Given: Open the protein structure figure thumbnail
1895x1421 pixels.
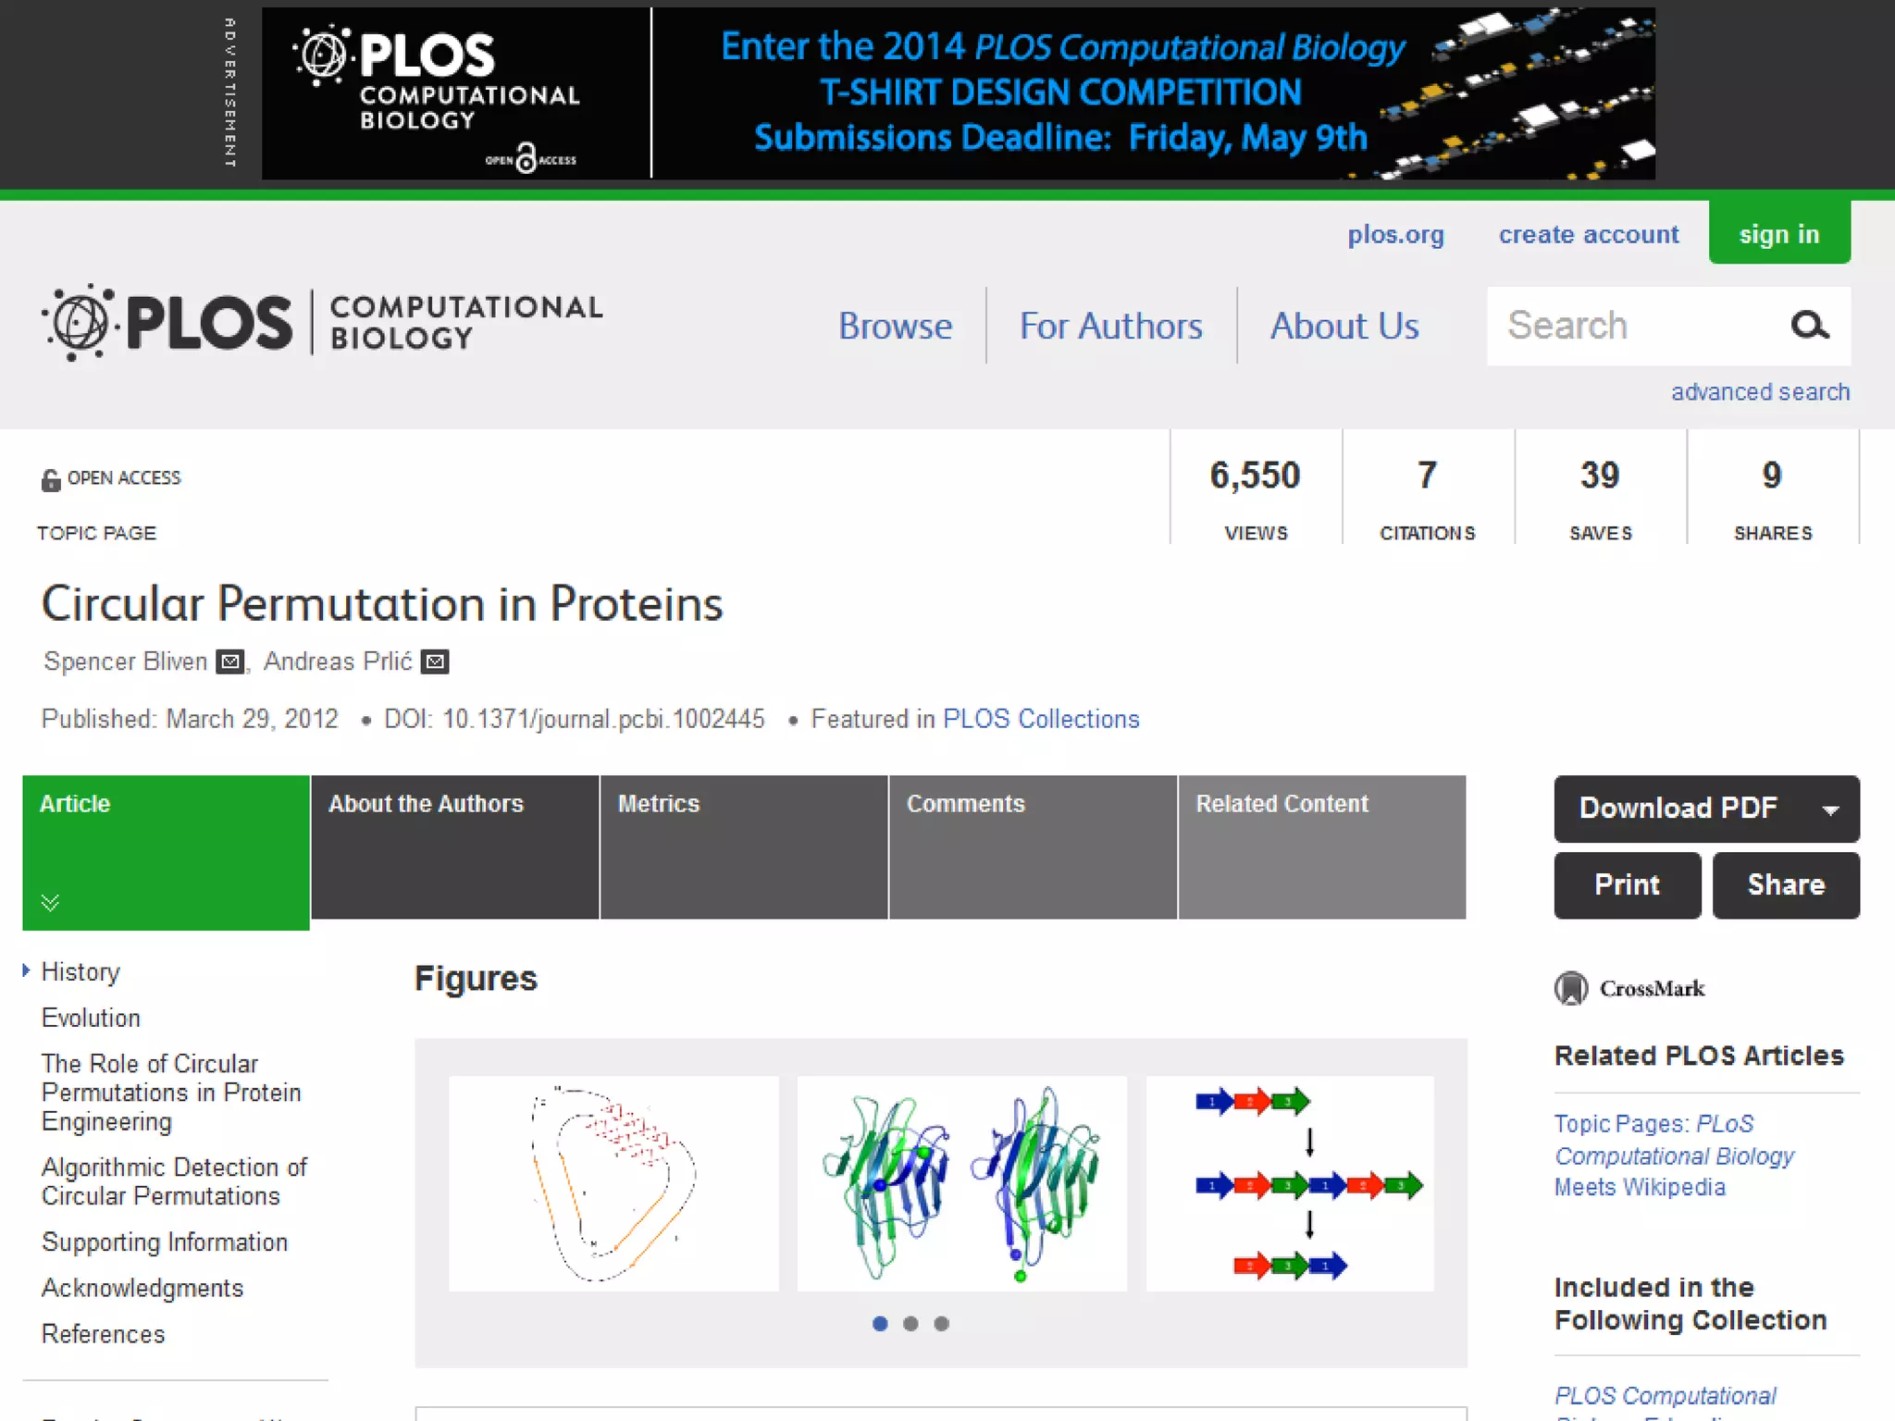Looking at the screenshot, I should (961, 1183).
